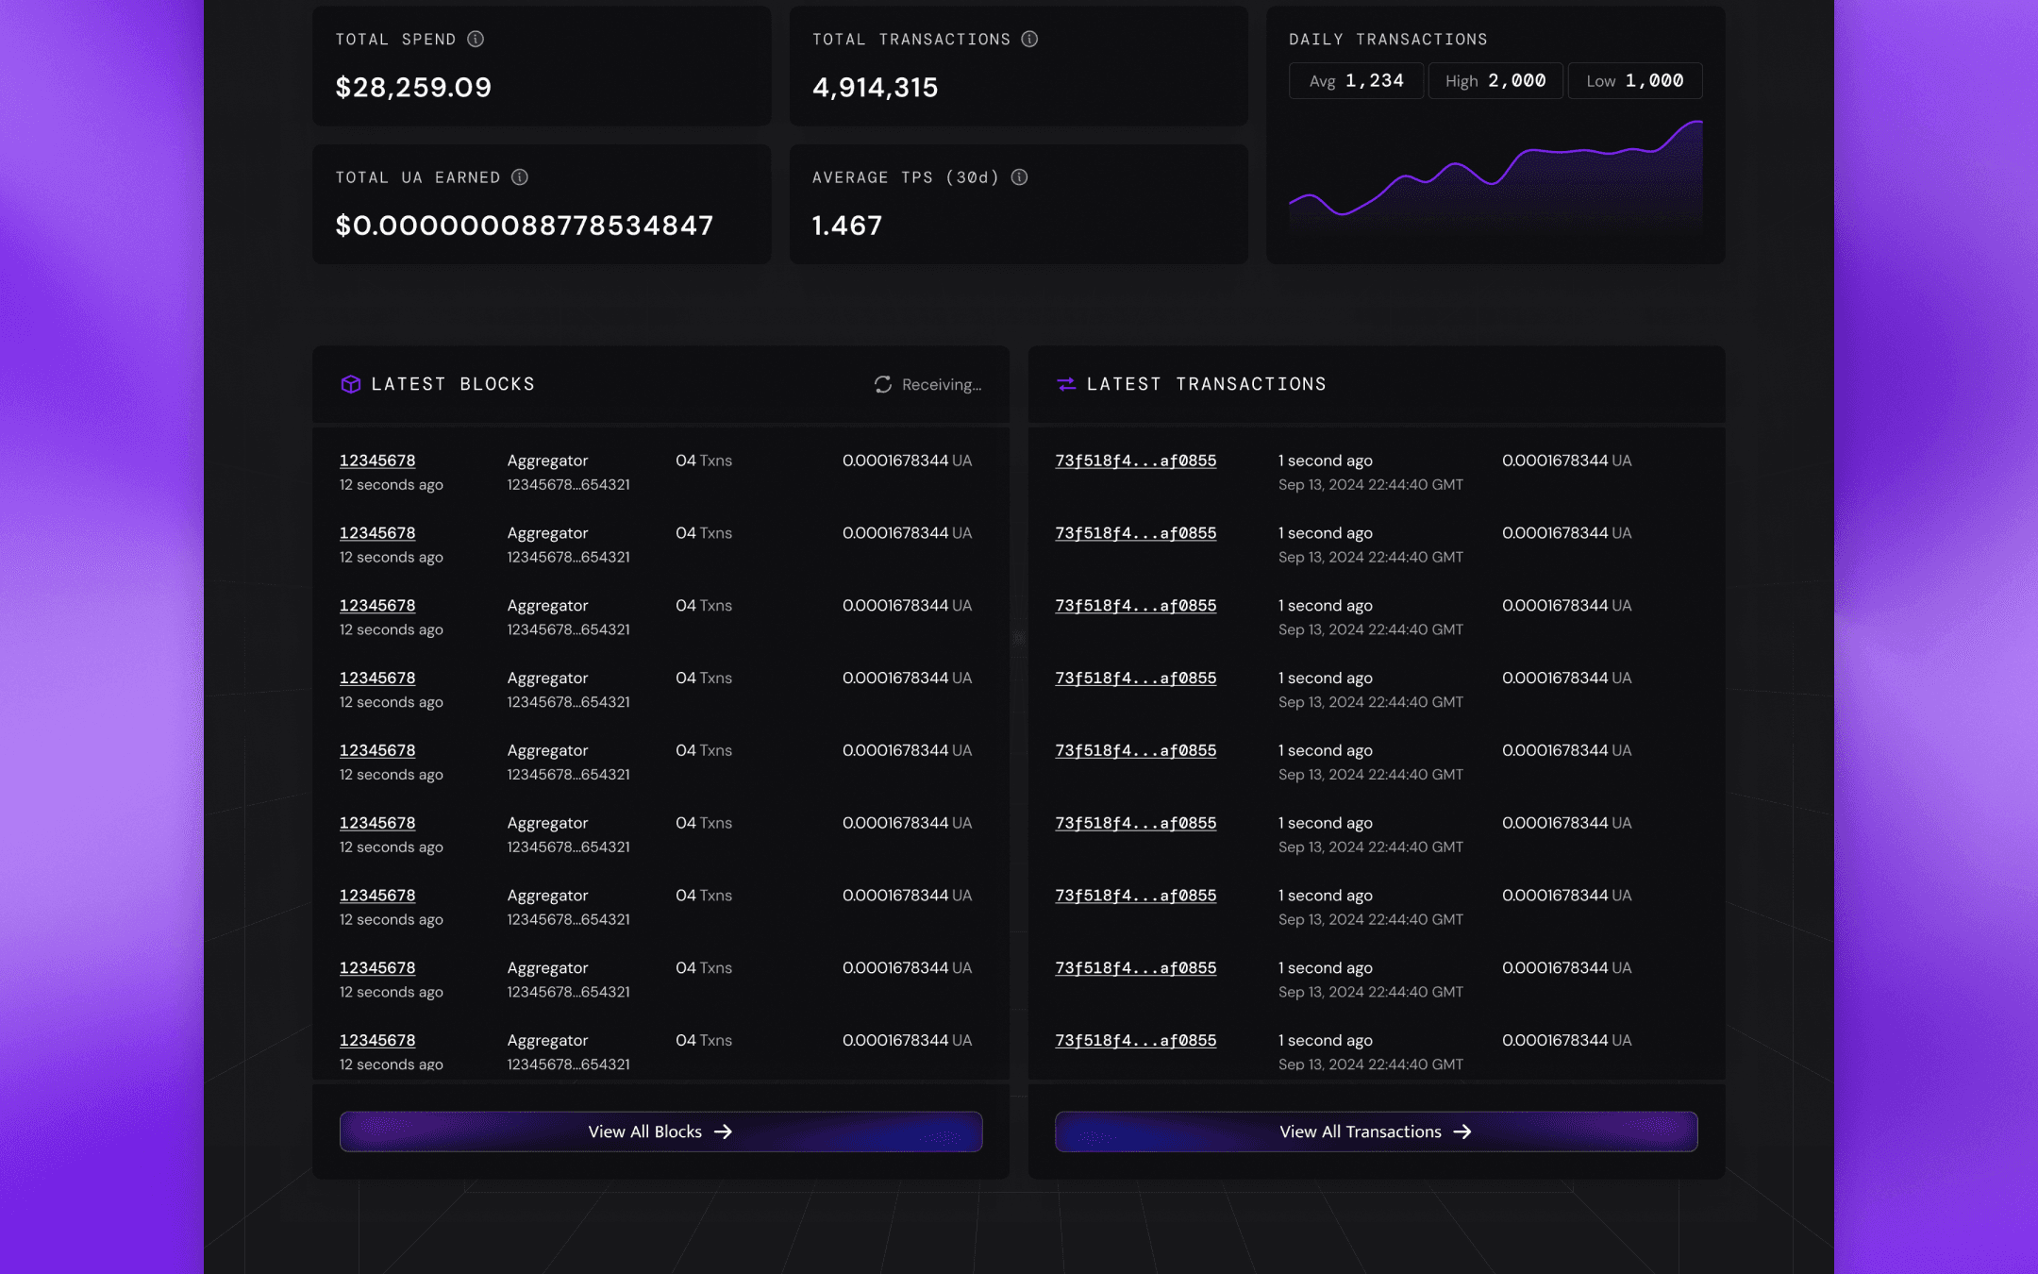
Task: Click the info icon beside Total Transactions
Action: click(1029, 39)
